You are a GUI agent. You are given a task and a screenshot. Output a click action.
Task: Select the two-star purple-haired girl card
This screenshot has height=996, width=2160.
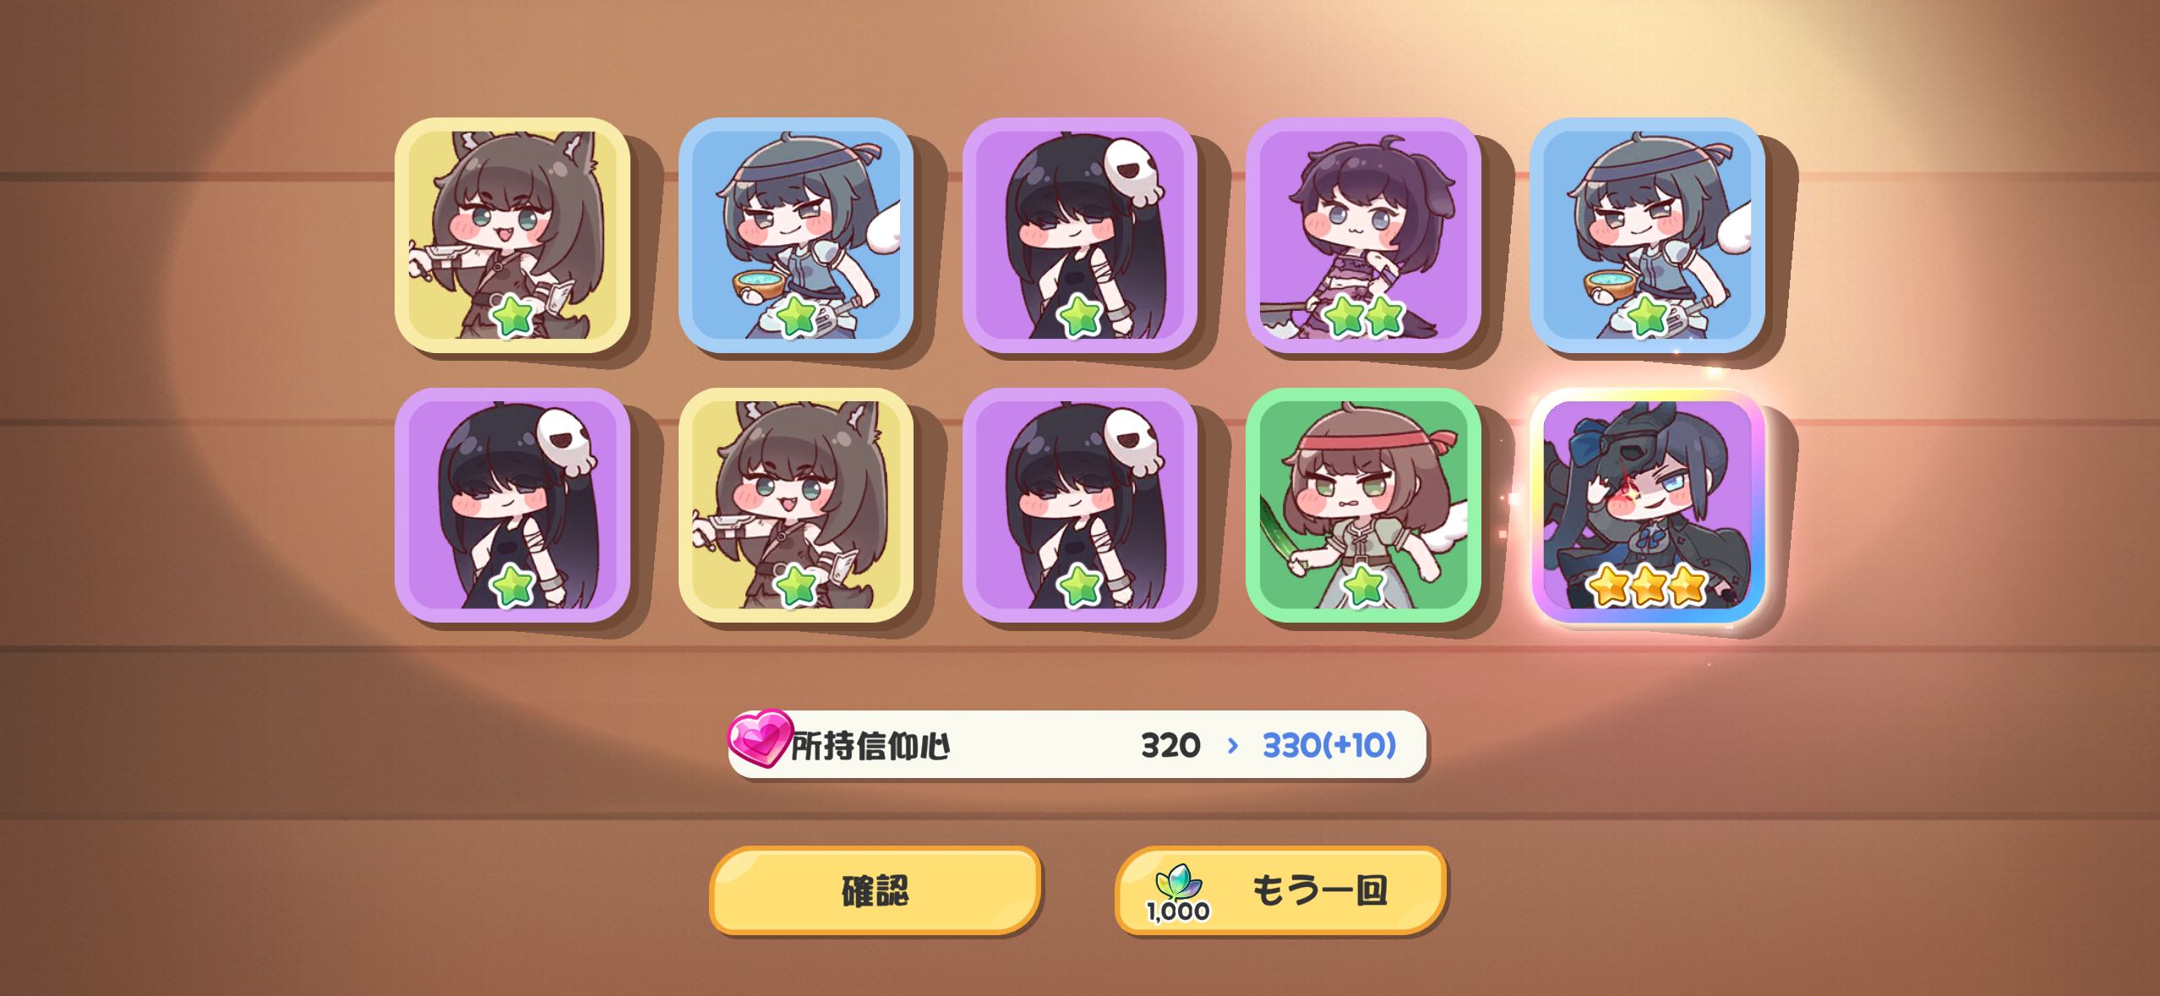1363,235
